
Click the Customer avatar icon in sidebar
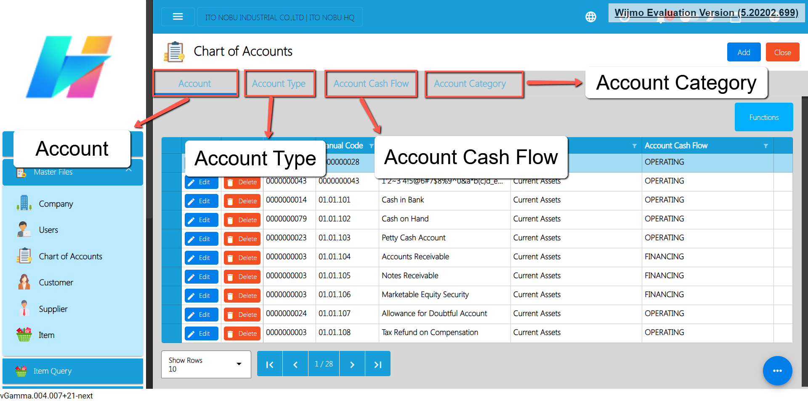24,282
